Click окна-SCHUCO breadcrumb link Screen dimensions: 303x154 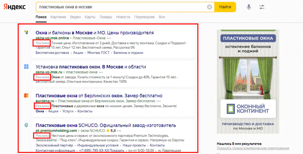pyautogui.click(x=93, y=131)
